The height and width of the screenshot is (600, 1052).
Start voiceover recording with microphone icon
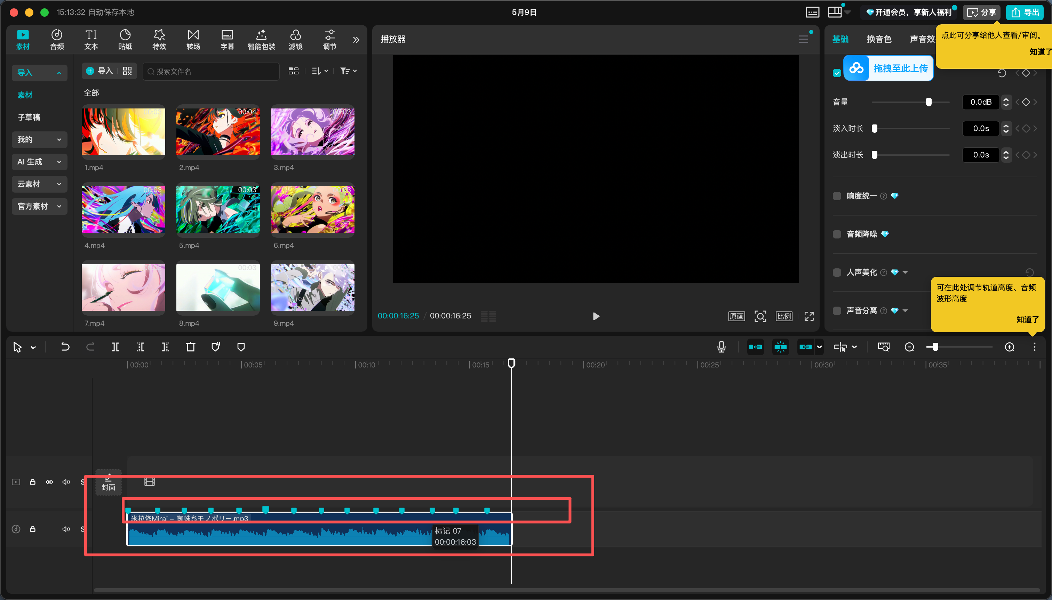[721, 347]
